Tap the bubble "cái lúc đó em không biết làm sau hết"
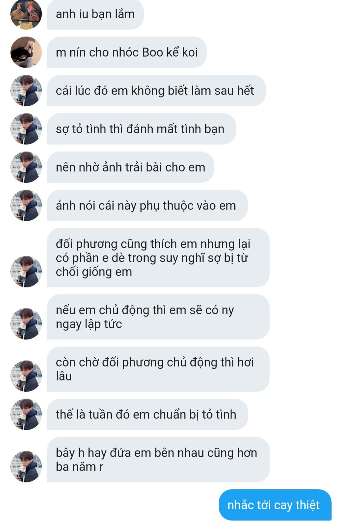This screenshot has height=522, width=342. (156, 91)
